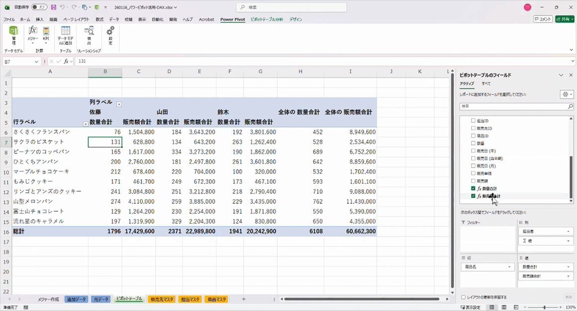Check the 販売単価 field checkbox
577x311 pixels.
point(473,173)
